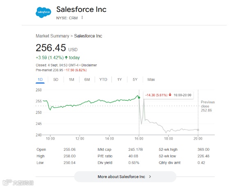
Task: Switch to the 5D chart tab
Action: pyautogui.click(x=56, y=79)
